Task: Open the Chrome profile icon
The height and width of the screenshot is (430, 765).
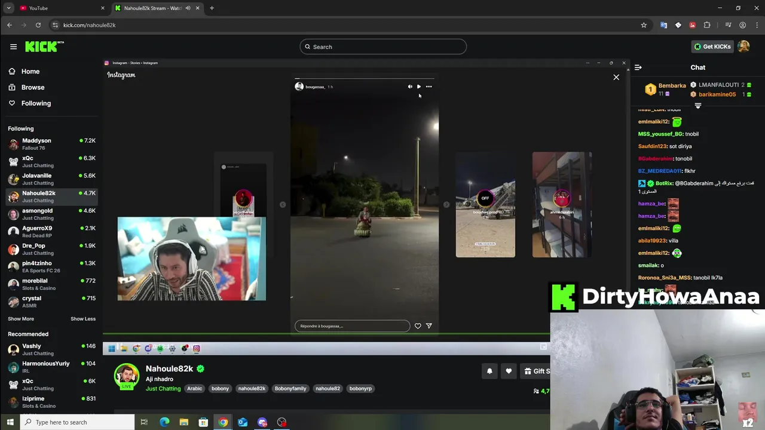Action: pyautogui.click(x=742, y=25)
